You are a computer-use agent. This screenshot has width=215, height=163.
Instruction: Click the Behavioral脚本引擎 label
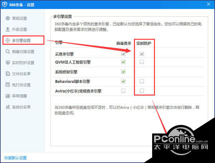pyautogui.click(x=72, y=81)
